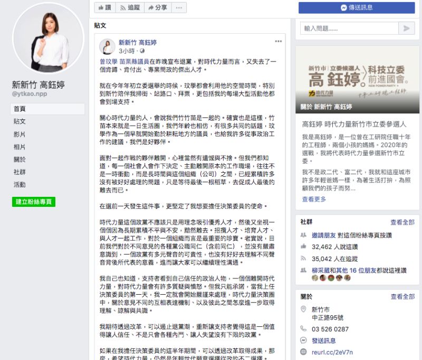Open the post's three-dot options menu
The image size is (422, 360).
tap(279, 42)
